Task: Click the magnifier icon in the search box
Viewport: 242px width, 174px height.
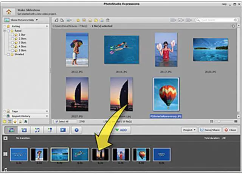Action: 198,20
